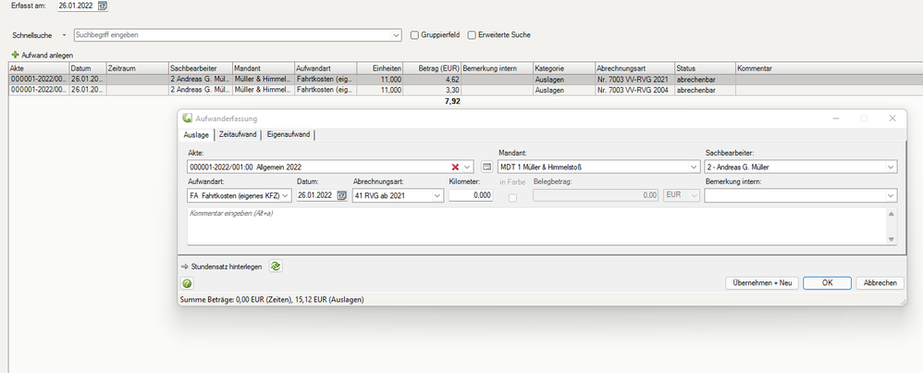Click the Abbrechen button
This screenshot has height=373, width=923.
click(879, 283)
